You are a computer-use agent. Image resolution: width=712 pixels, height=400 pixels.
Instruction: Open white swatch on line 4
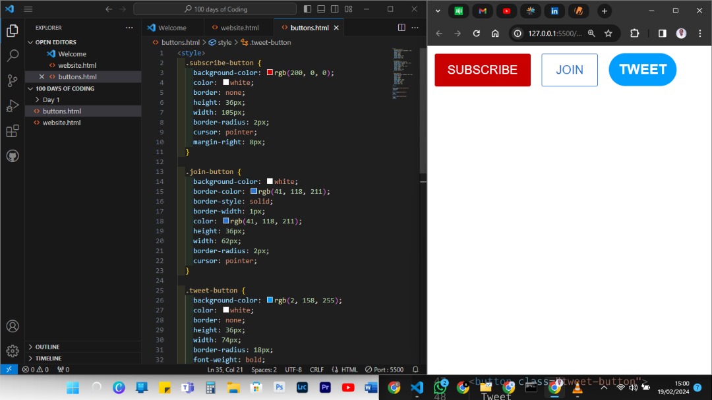tap(225, 82)
